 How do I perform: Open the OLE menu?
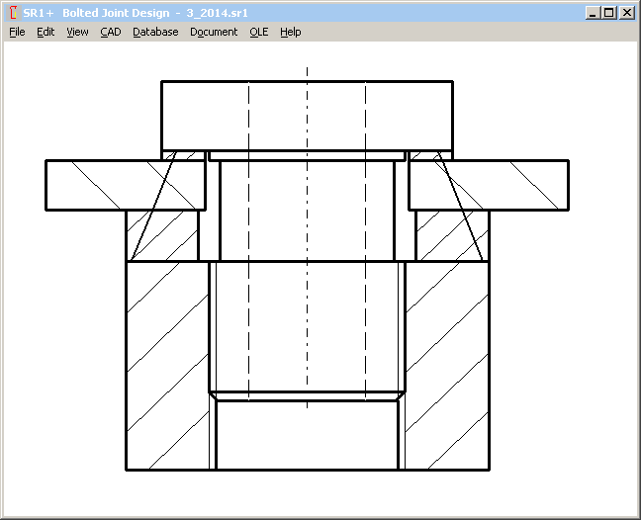[x=258, y=32]
